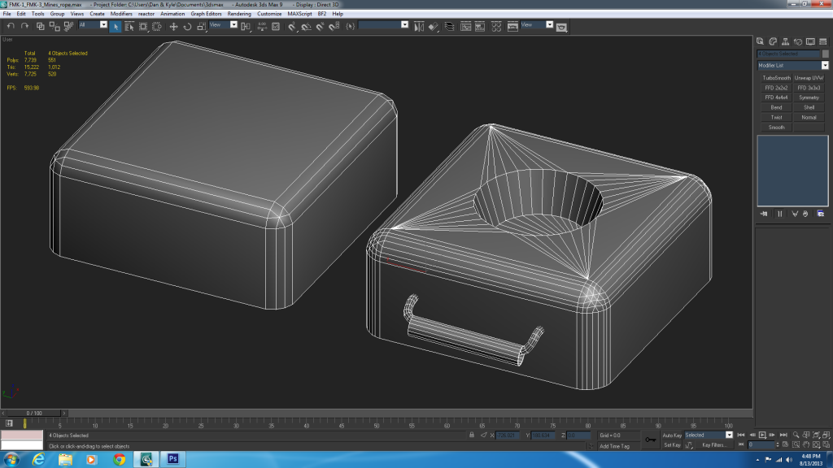Click the Play Animation button

pyautogui.click(x=762, y=435)
